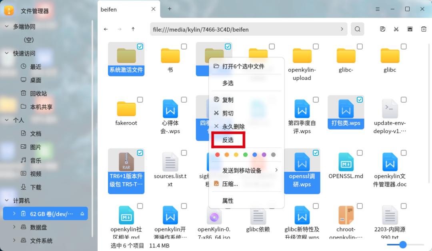Select the scissors cut icon in toolbar

(x=396, y=29)
